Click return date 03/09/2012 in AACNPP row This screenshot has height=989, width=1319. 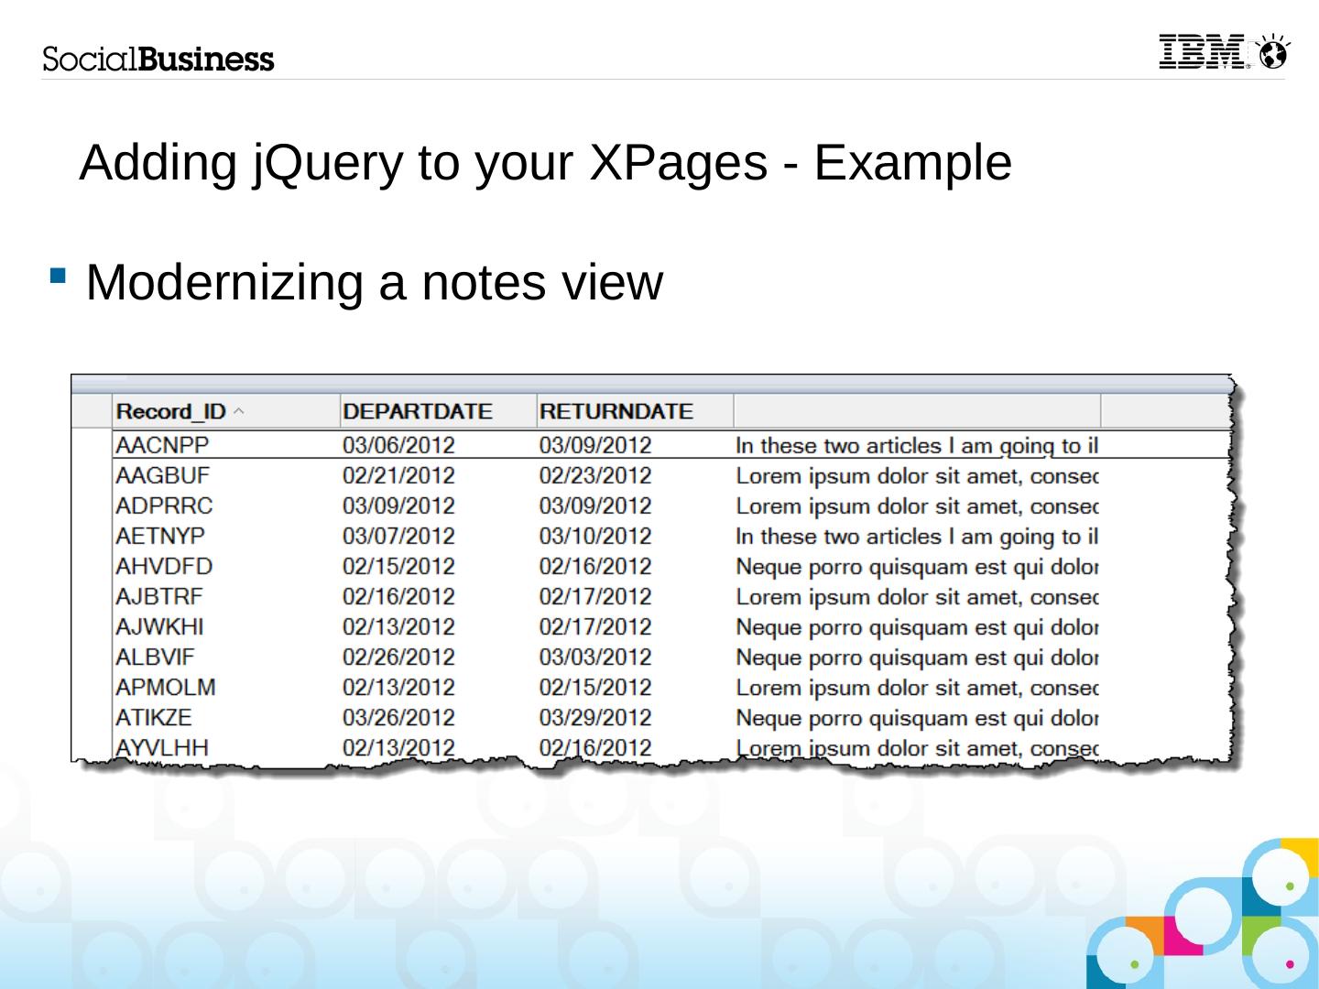595,445
